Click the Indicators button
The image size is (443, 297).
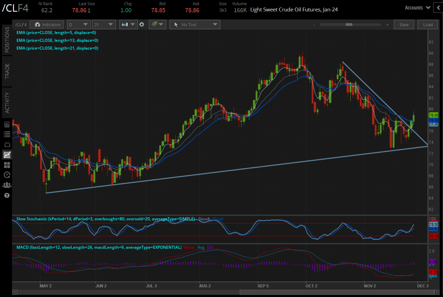click(47, 25)
